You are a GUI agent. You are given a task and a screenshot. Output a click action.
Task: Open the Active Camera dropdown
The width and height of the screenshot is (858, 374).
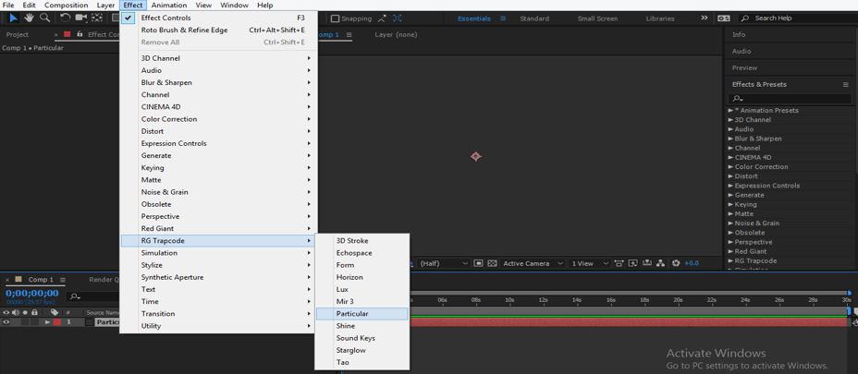[533, 263]
